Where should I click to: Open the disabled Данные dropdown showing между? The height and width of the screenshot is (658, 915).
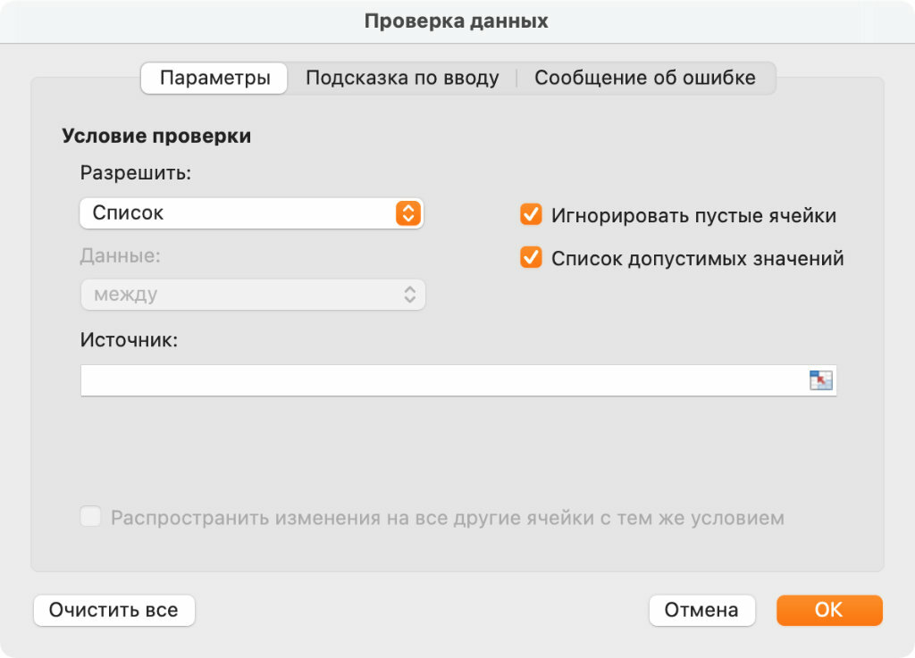tap(253, 295)
